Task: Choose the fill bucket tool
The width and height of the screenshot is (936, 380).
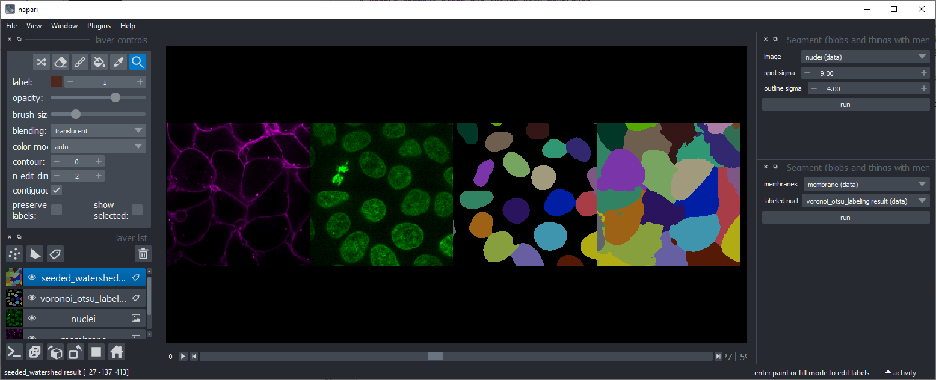Action: [x=99, y=63]
